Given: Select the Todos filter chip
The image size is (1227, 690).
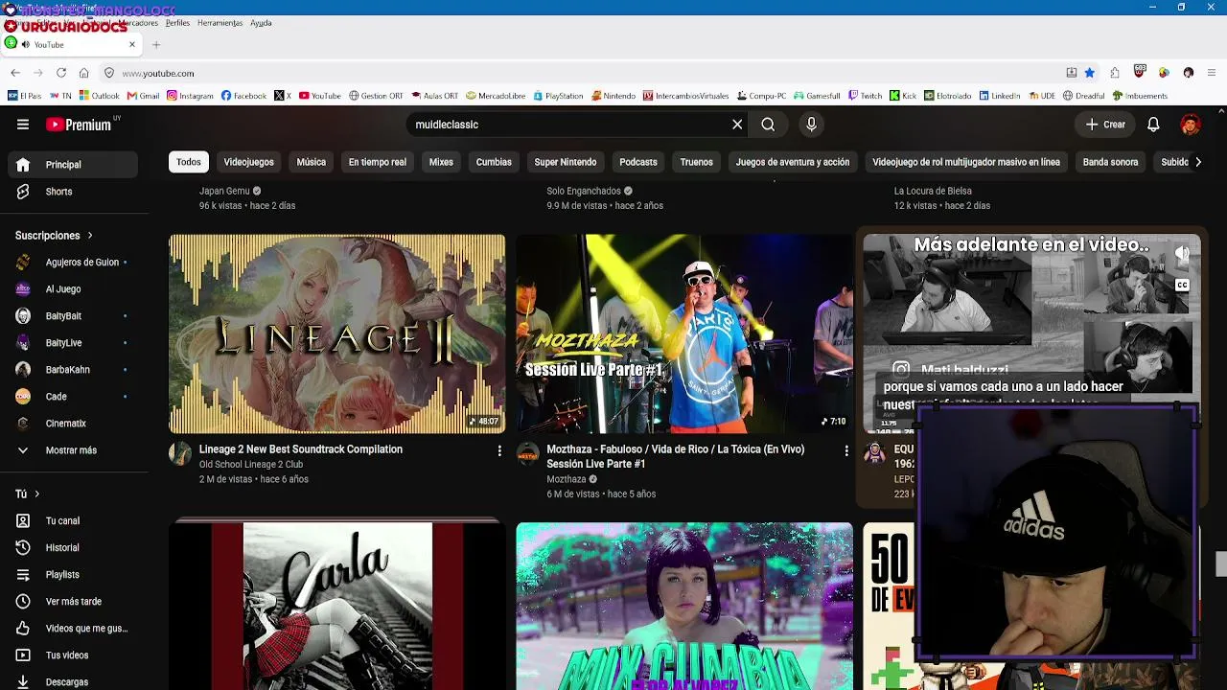Looking at the screenshot, I should point(189,162).
